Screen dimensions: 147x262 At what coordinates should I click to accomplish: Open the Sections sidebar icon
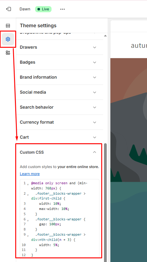point(8,26)
